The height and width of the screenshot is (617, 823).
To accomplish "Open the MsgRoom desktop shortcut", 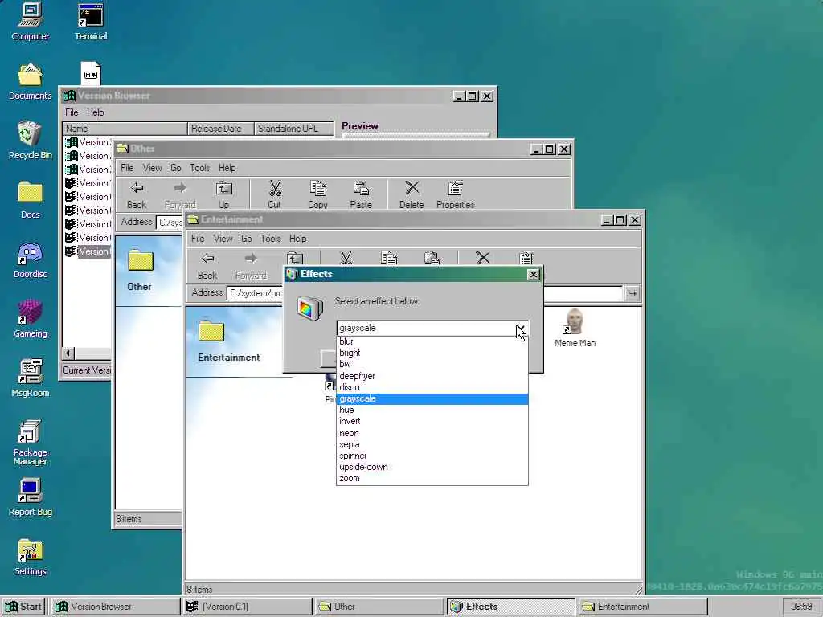I will pos(30,379).
